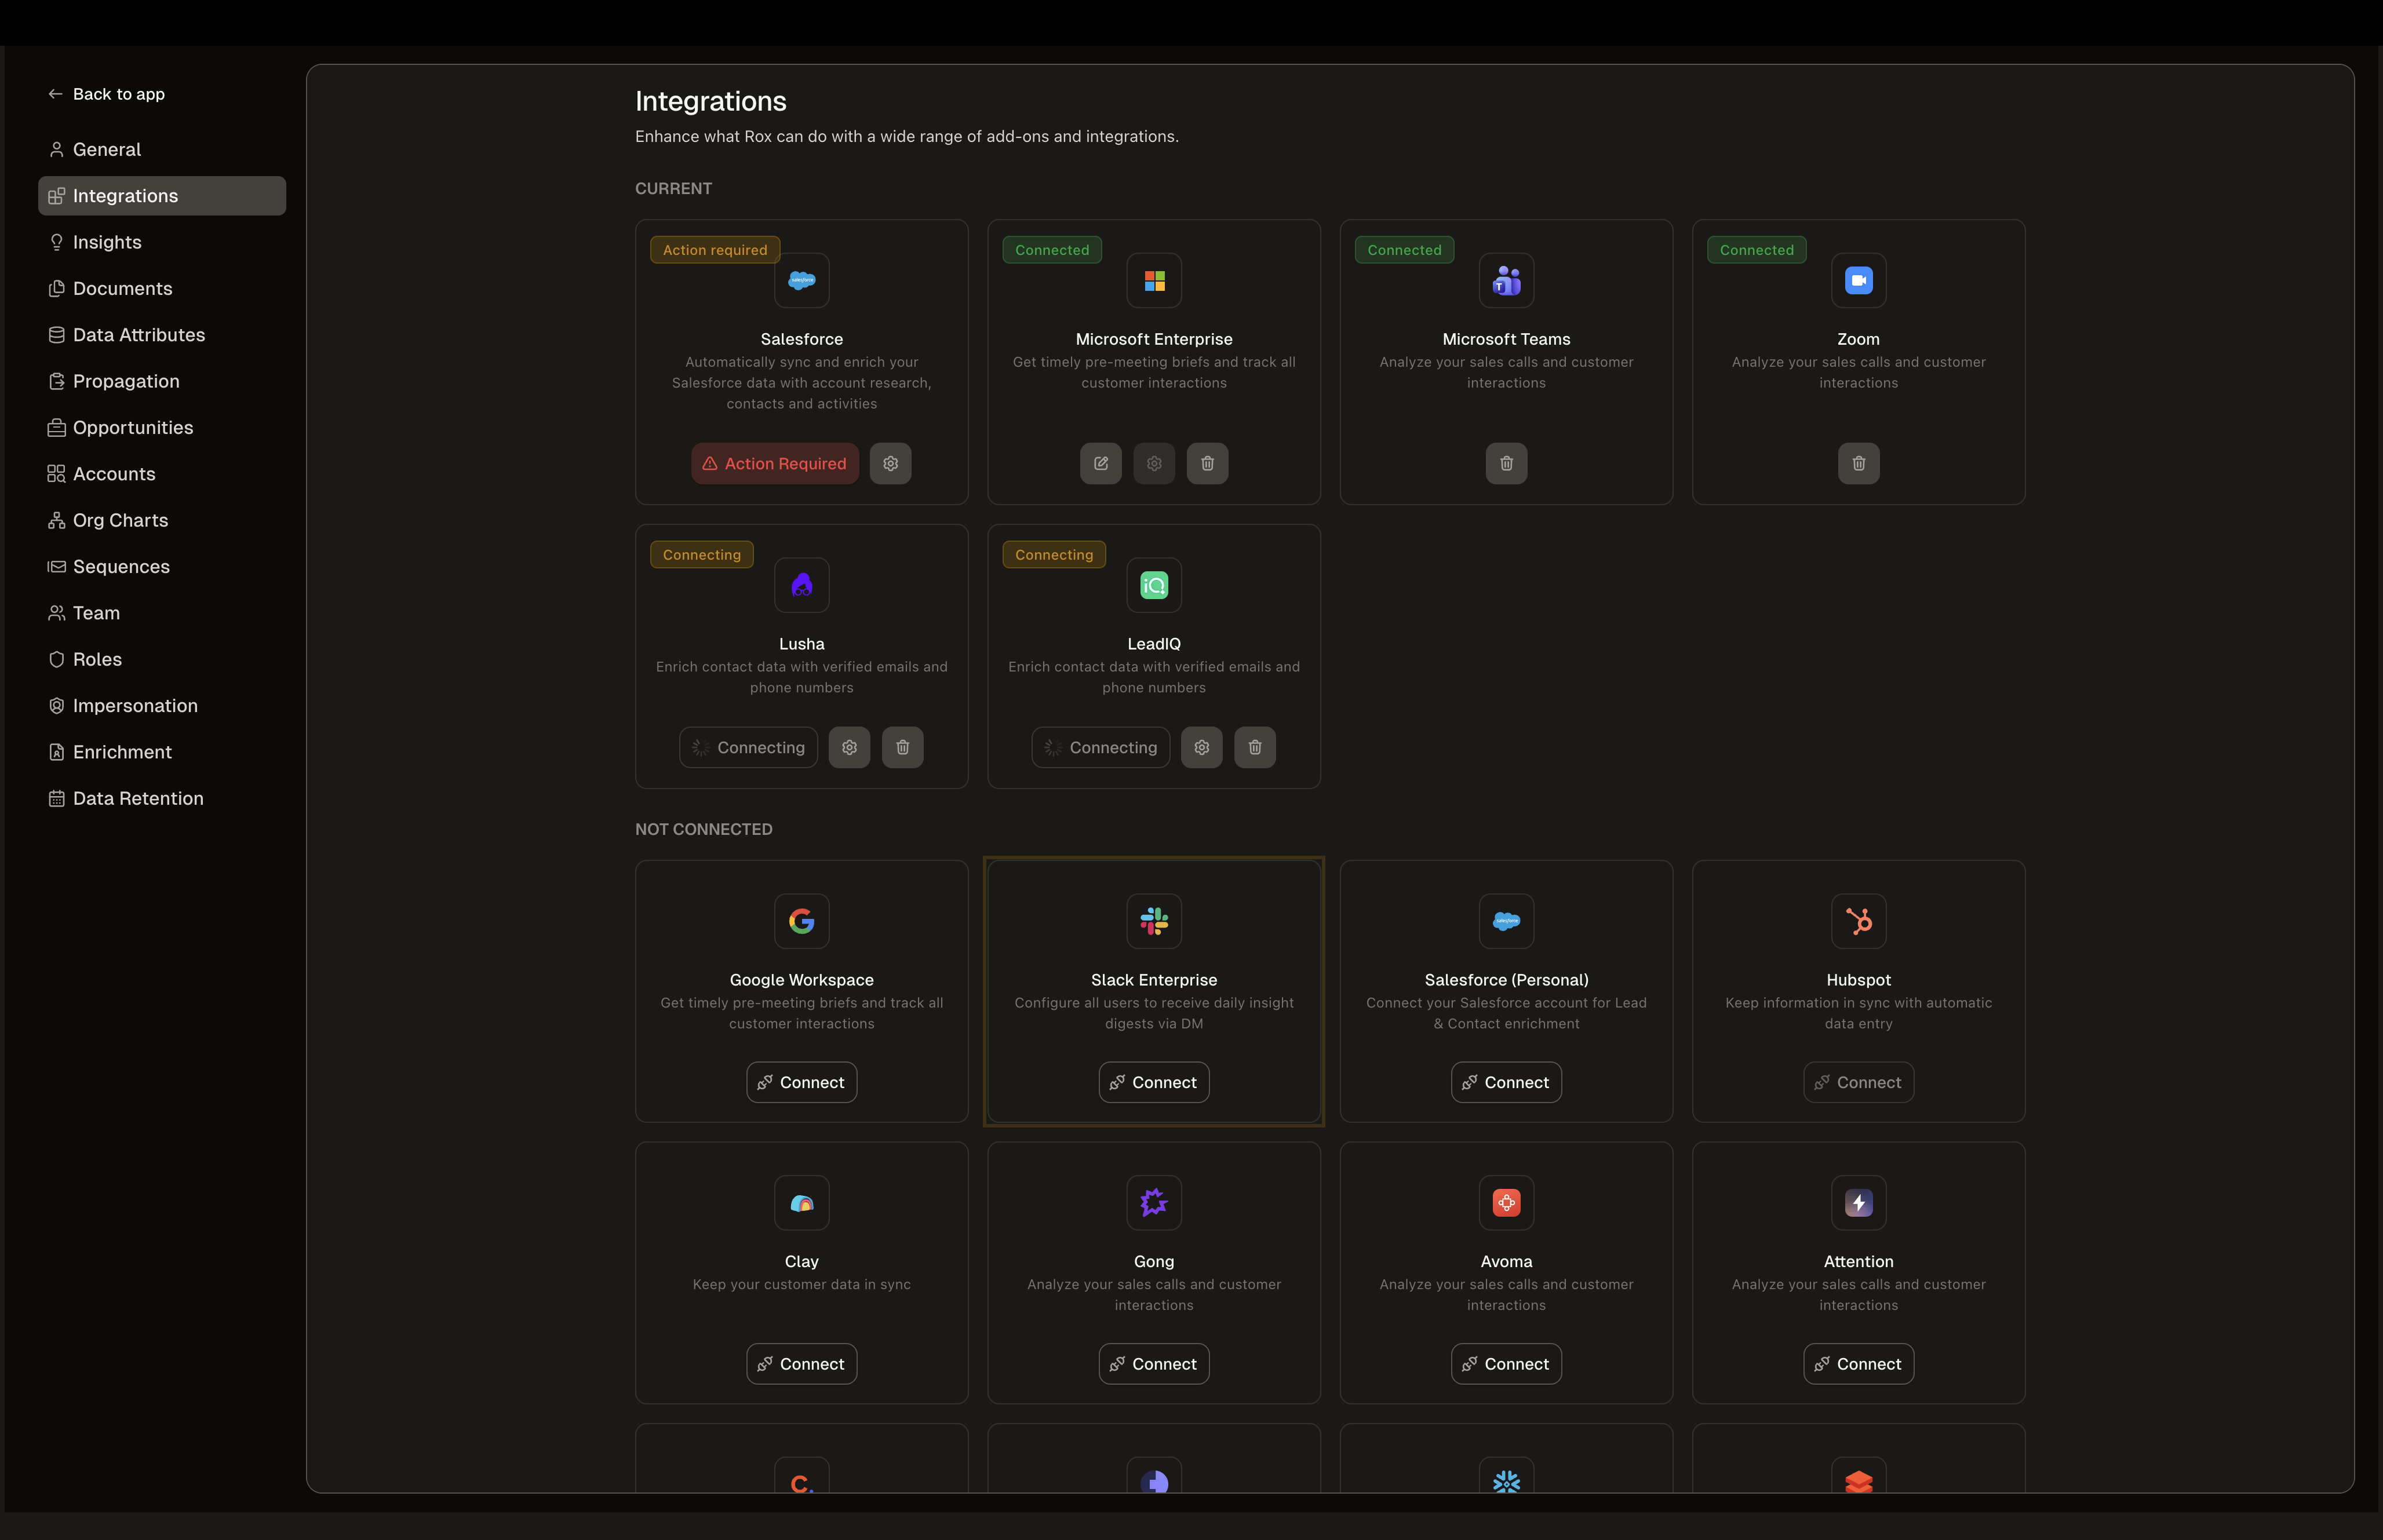Click the Microsoft Enterprise edit pencil icon
The image size is (2383, 1540).
point(1100,464)
